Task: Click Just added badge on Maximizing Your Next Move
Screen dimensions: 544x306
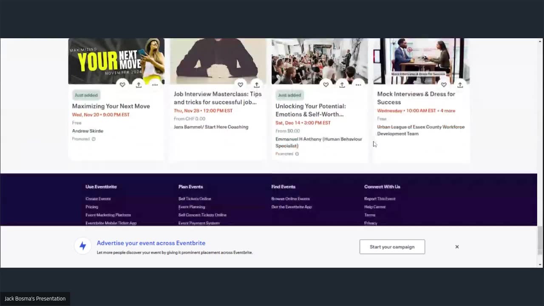Action: [86, 95]
